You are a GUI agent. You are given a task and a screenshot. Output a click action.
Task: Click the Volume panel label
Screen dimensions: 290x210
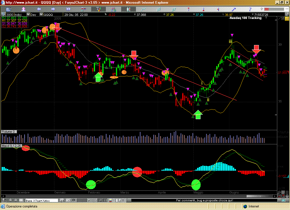click(x=8, y=132)
